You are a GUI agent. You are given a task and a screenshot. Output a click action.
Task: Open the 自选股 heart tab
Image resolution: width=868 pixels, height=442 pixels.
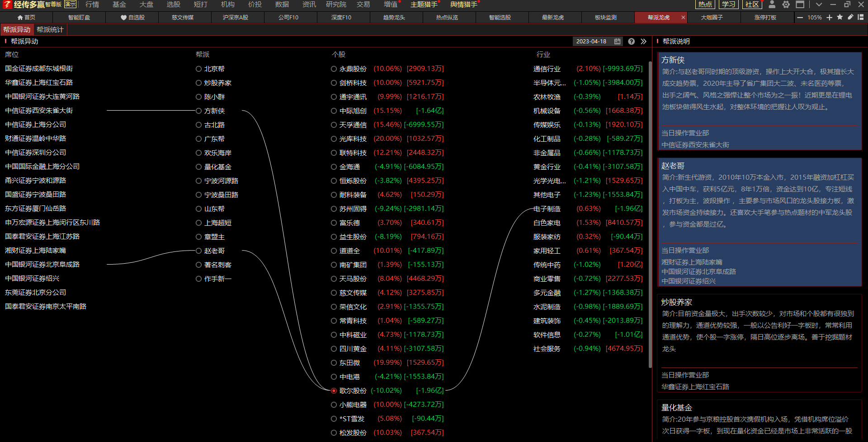132,18
